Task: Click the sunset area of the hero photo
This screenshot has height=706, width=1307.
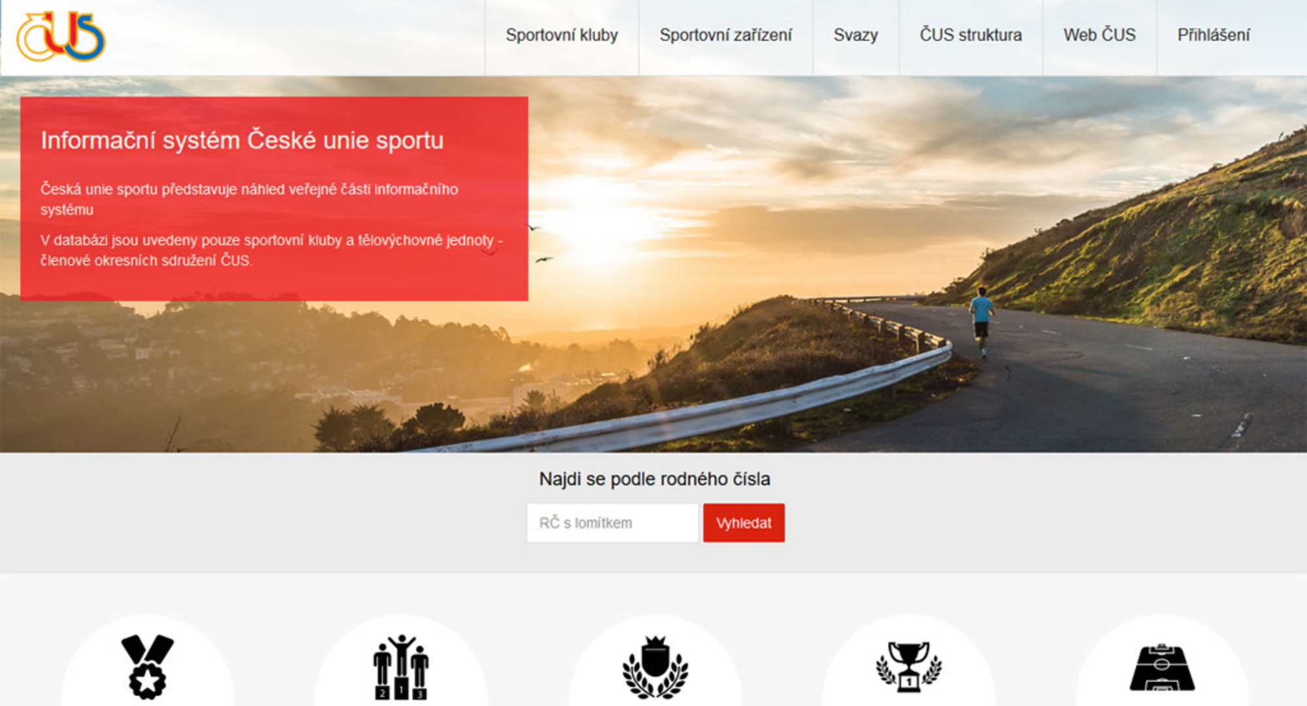Action: pos(608,222)
